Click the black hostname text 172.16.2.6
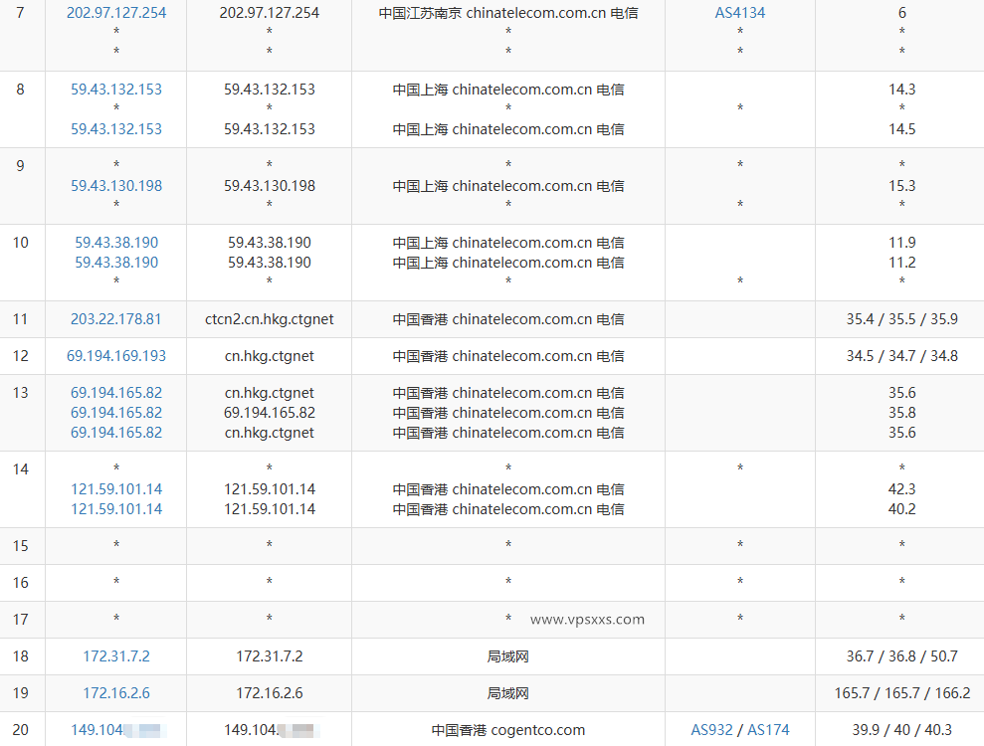Image resolution: width=984 pixels, height=746 pixels. [x=270, y=692]
